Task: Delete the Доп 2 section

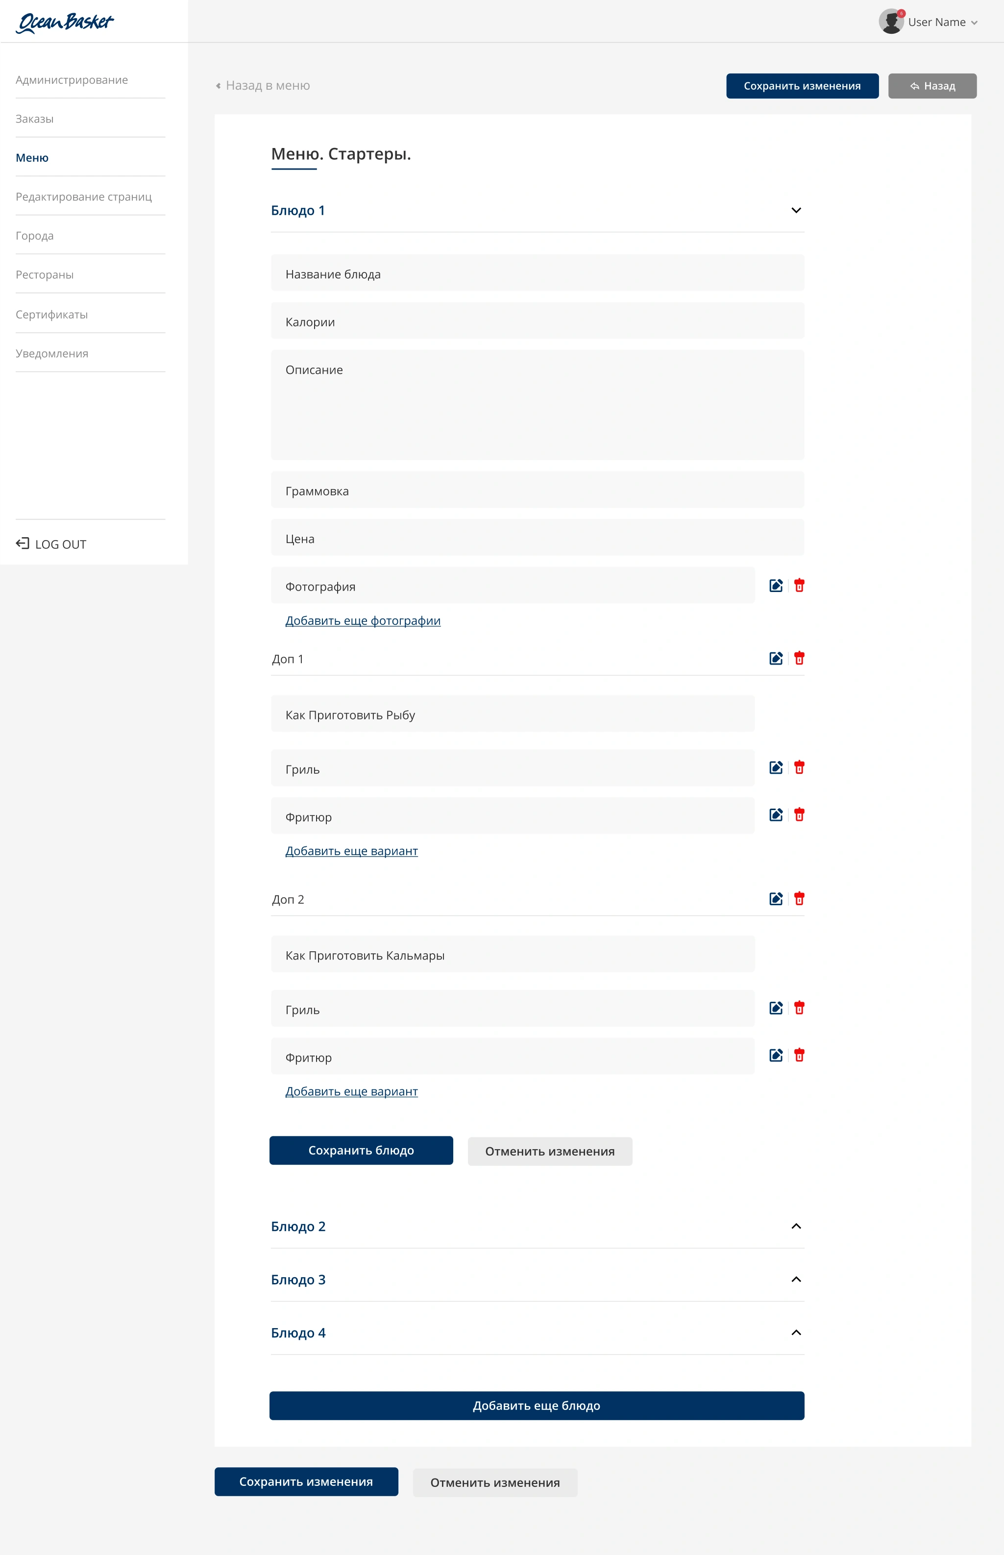Action: coord(799,898)
